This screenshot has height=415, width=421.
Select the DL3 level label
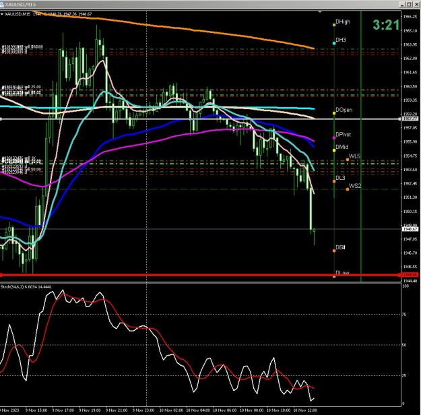340,178
